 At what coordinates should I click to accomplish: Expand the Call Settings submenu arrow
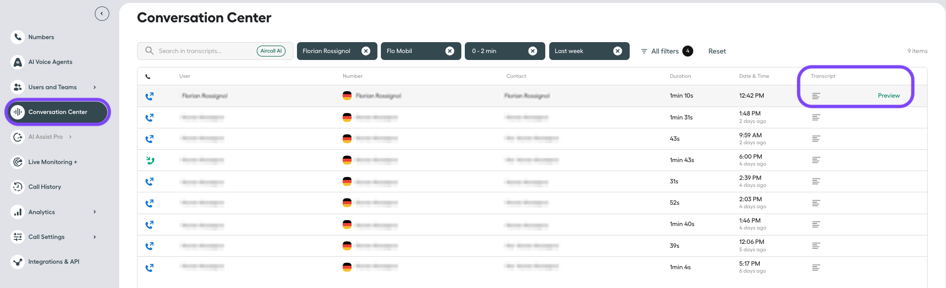coord(94,237)
